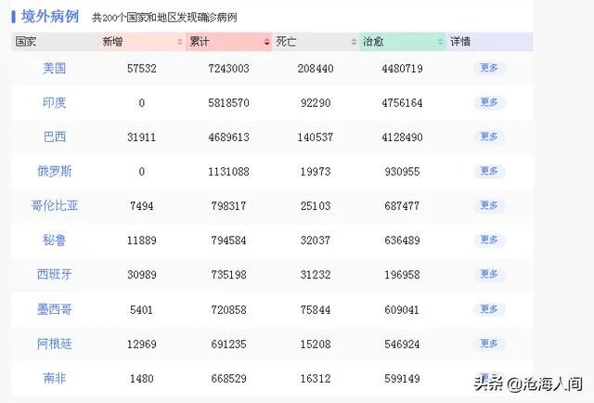The image size is (594, 403).
Task: Select 西班牙 cumulative value 735198
Action: [x=229, y=275]
